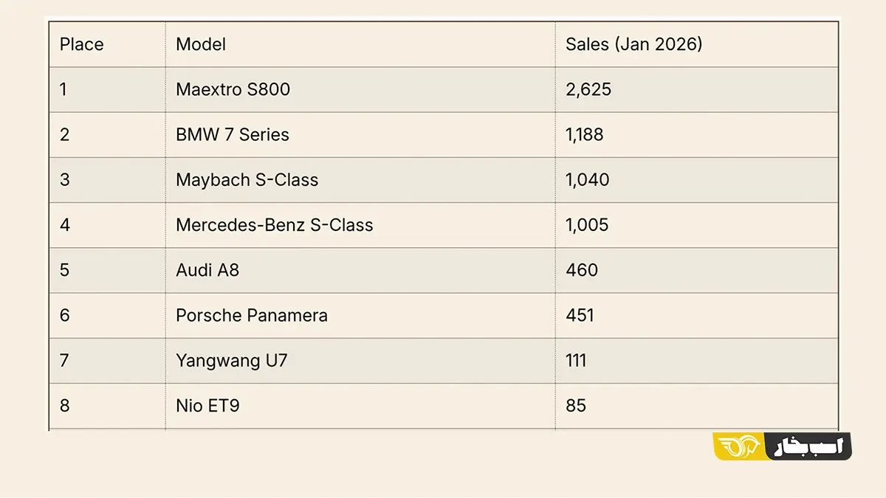This screenshot has height=498, width=886.
Task: Click the dark Arabic logo text badge
Action: click(x=809, y=446)
